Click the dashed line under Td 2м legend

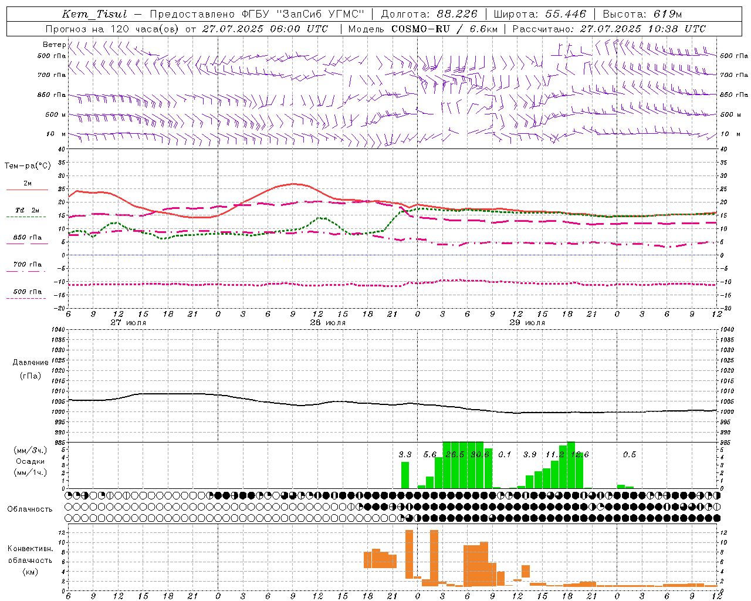pos(28,217)
